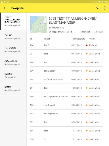Click the red Avsluttet status dot
This screenshot has height=146, width=109.
[87, 45]
